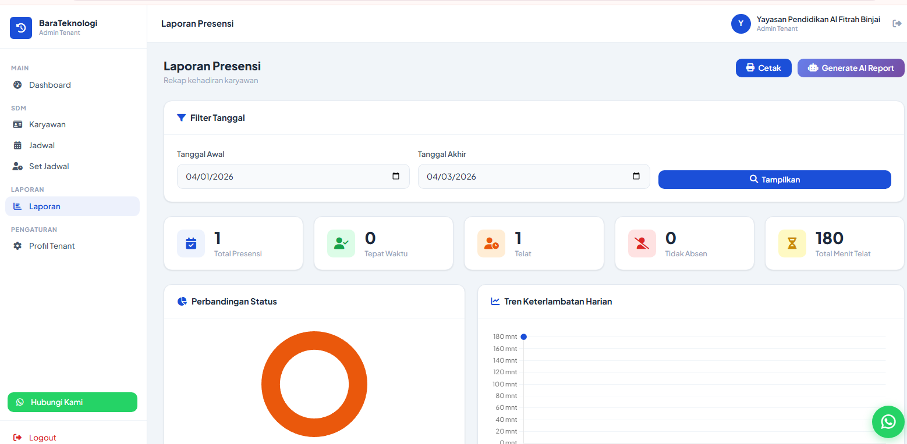Click the Tidak Absen red icon
Viewport: 907px width, 444px height.
tap(642, 244)
